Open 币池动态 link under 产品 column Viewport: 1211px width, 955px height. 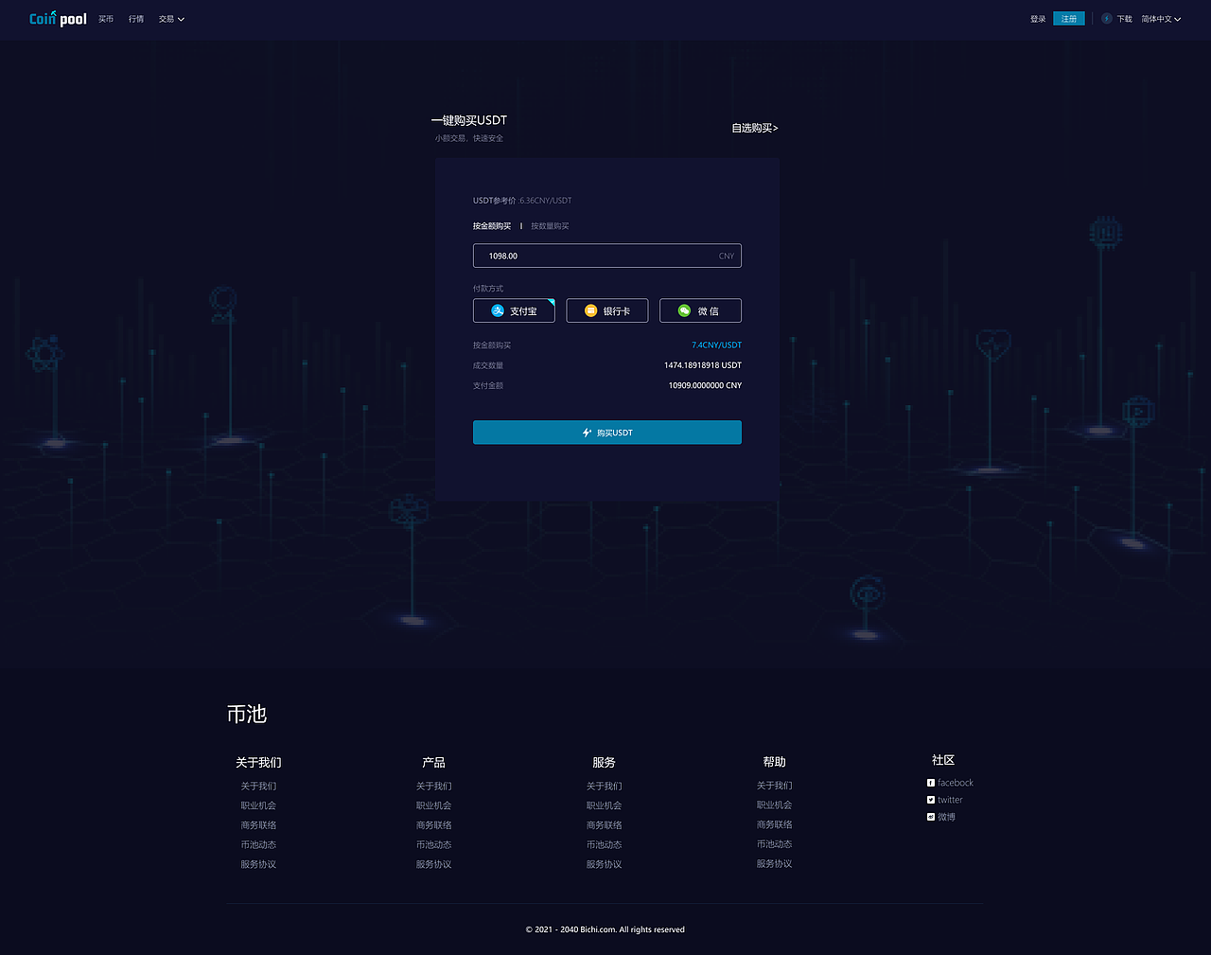tap(433, 845)
